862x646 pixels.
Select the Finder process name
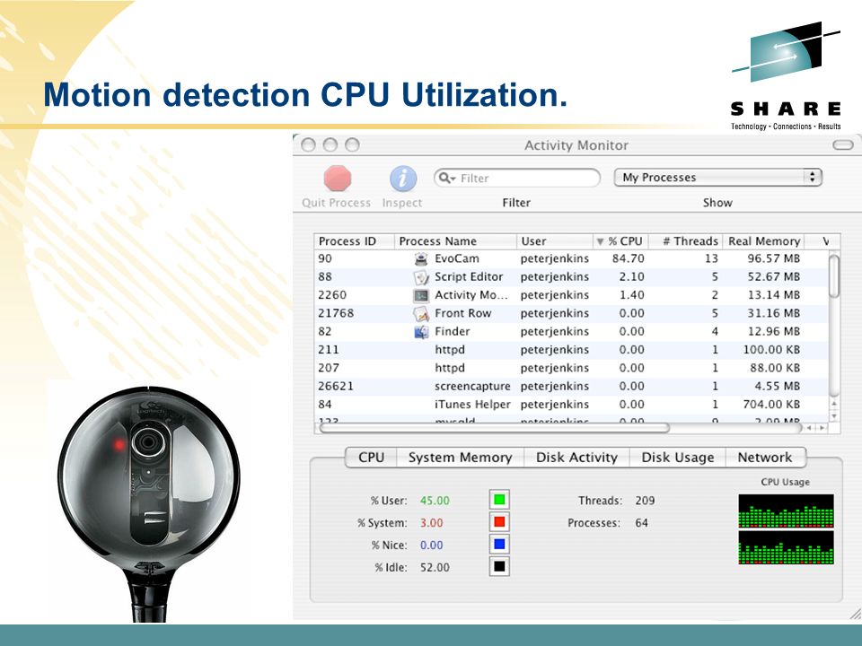(452, 331)
